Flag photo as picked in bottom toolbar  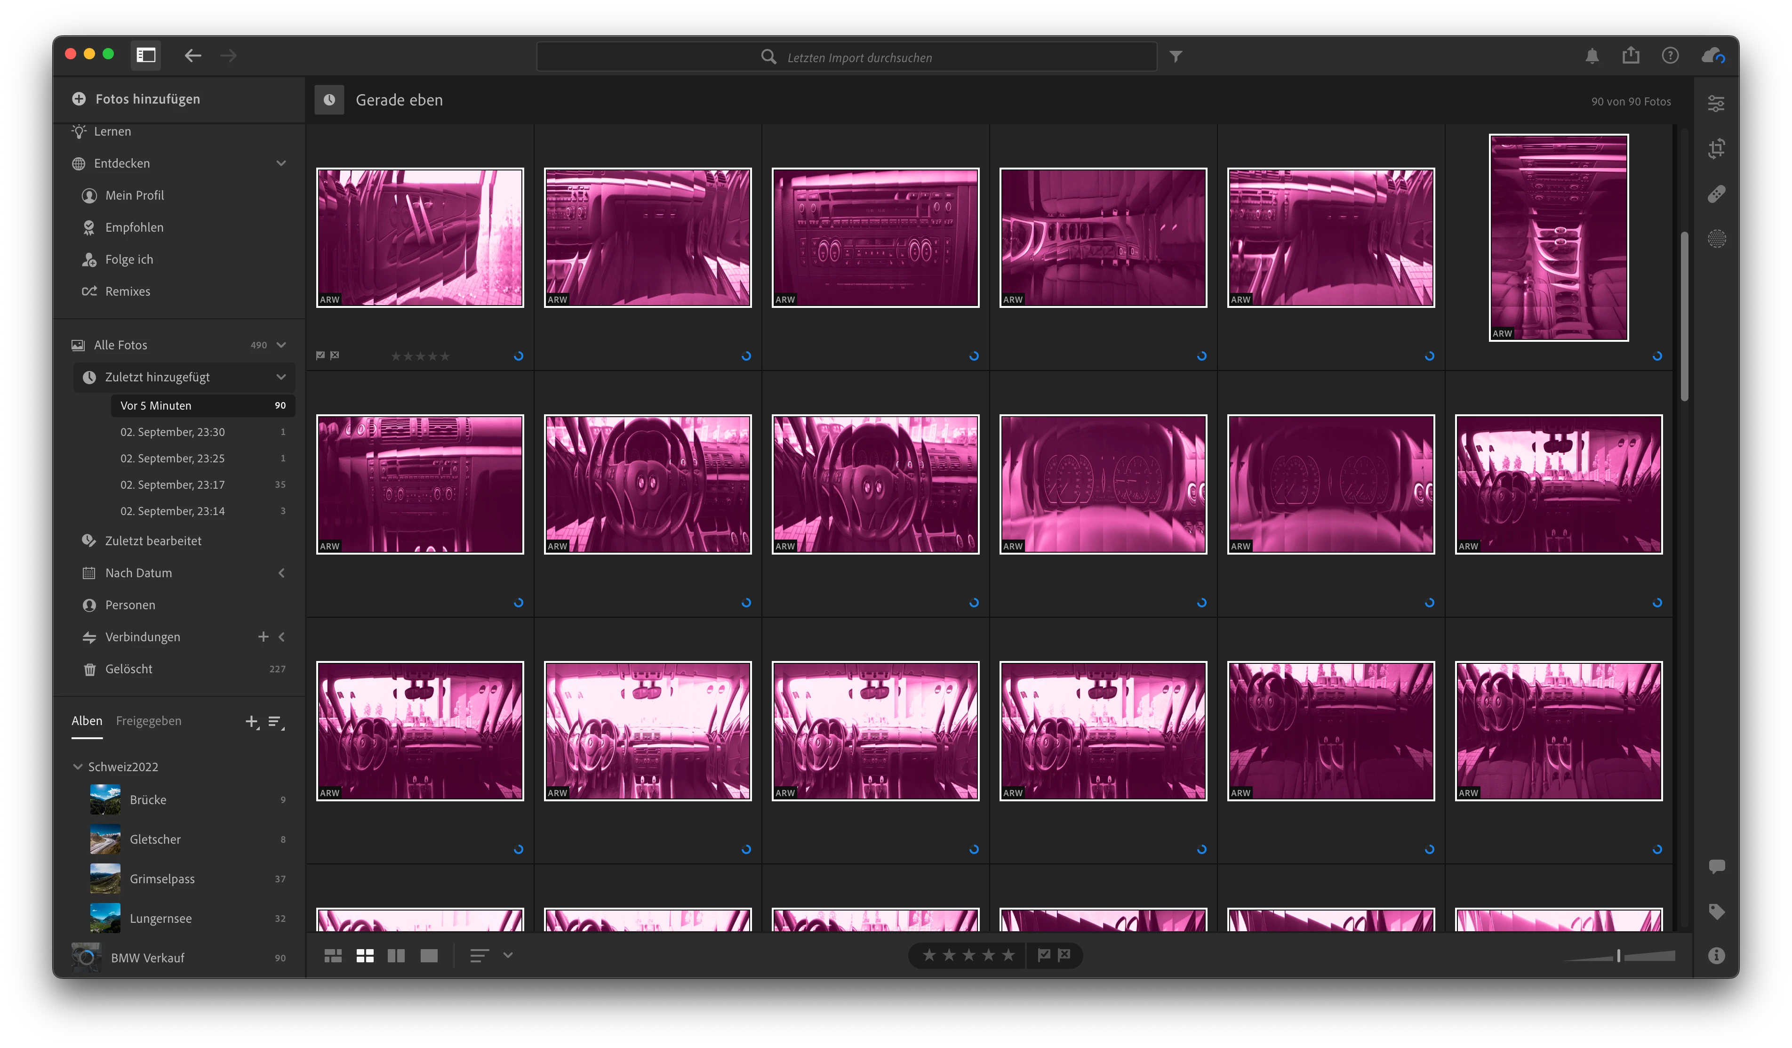(1043, 955)
